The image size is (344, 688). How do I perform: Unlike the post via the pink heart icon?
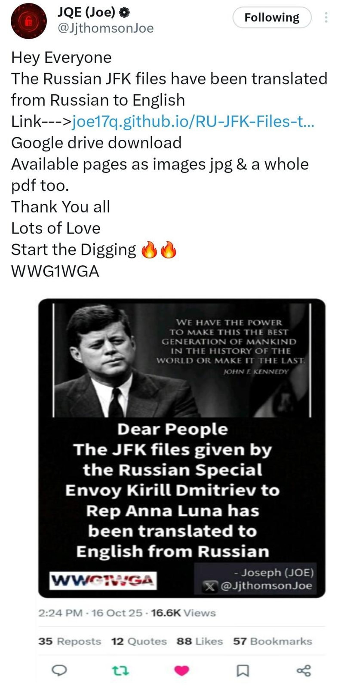pyautogui.click(x=182, y=670)
